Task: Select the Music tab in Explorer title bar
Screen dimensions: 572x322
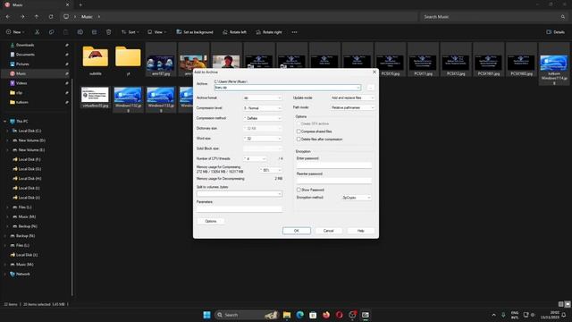Action: pos(37,4)
